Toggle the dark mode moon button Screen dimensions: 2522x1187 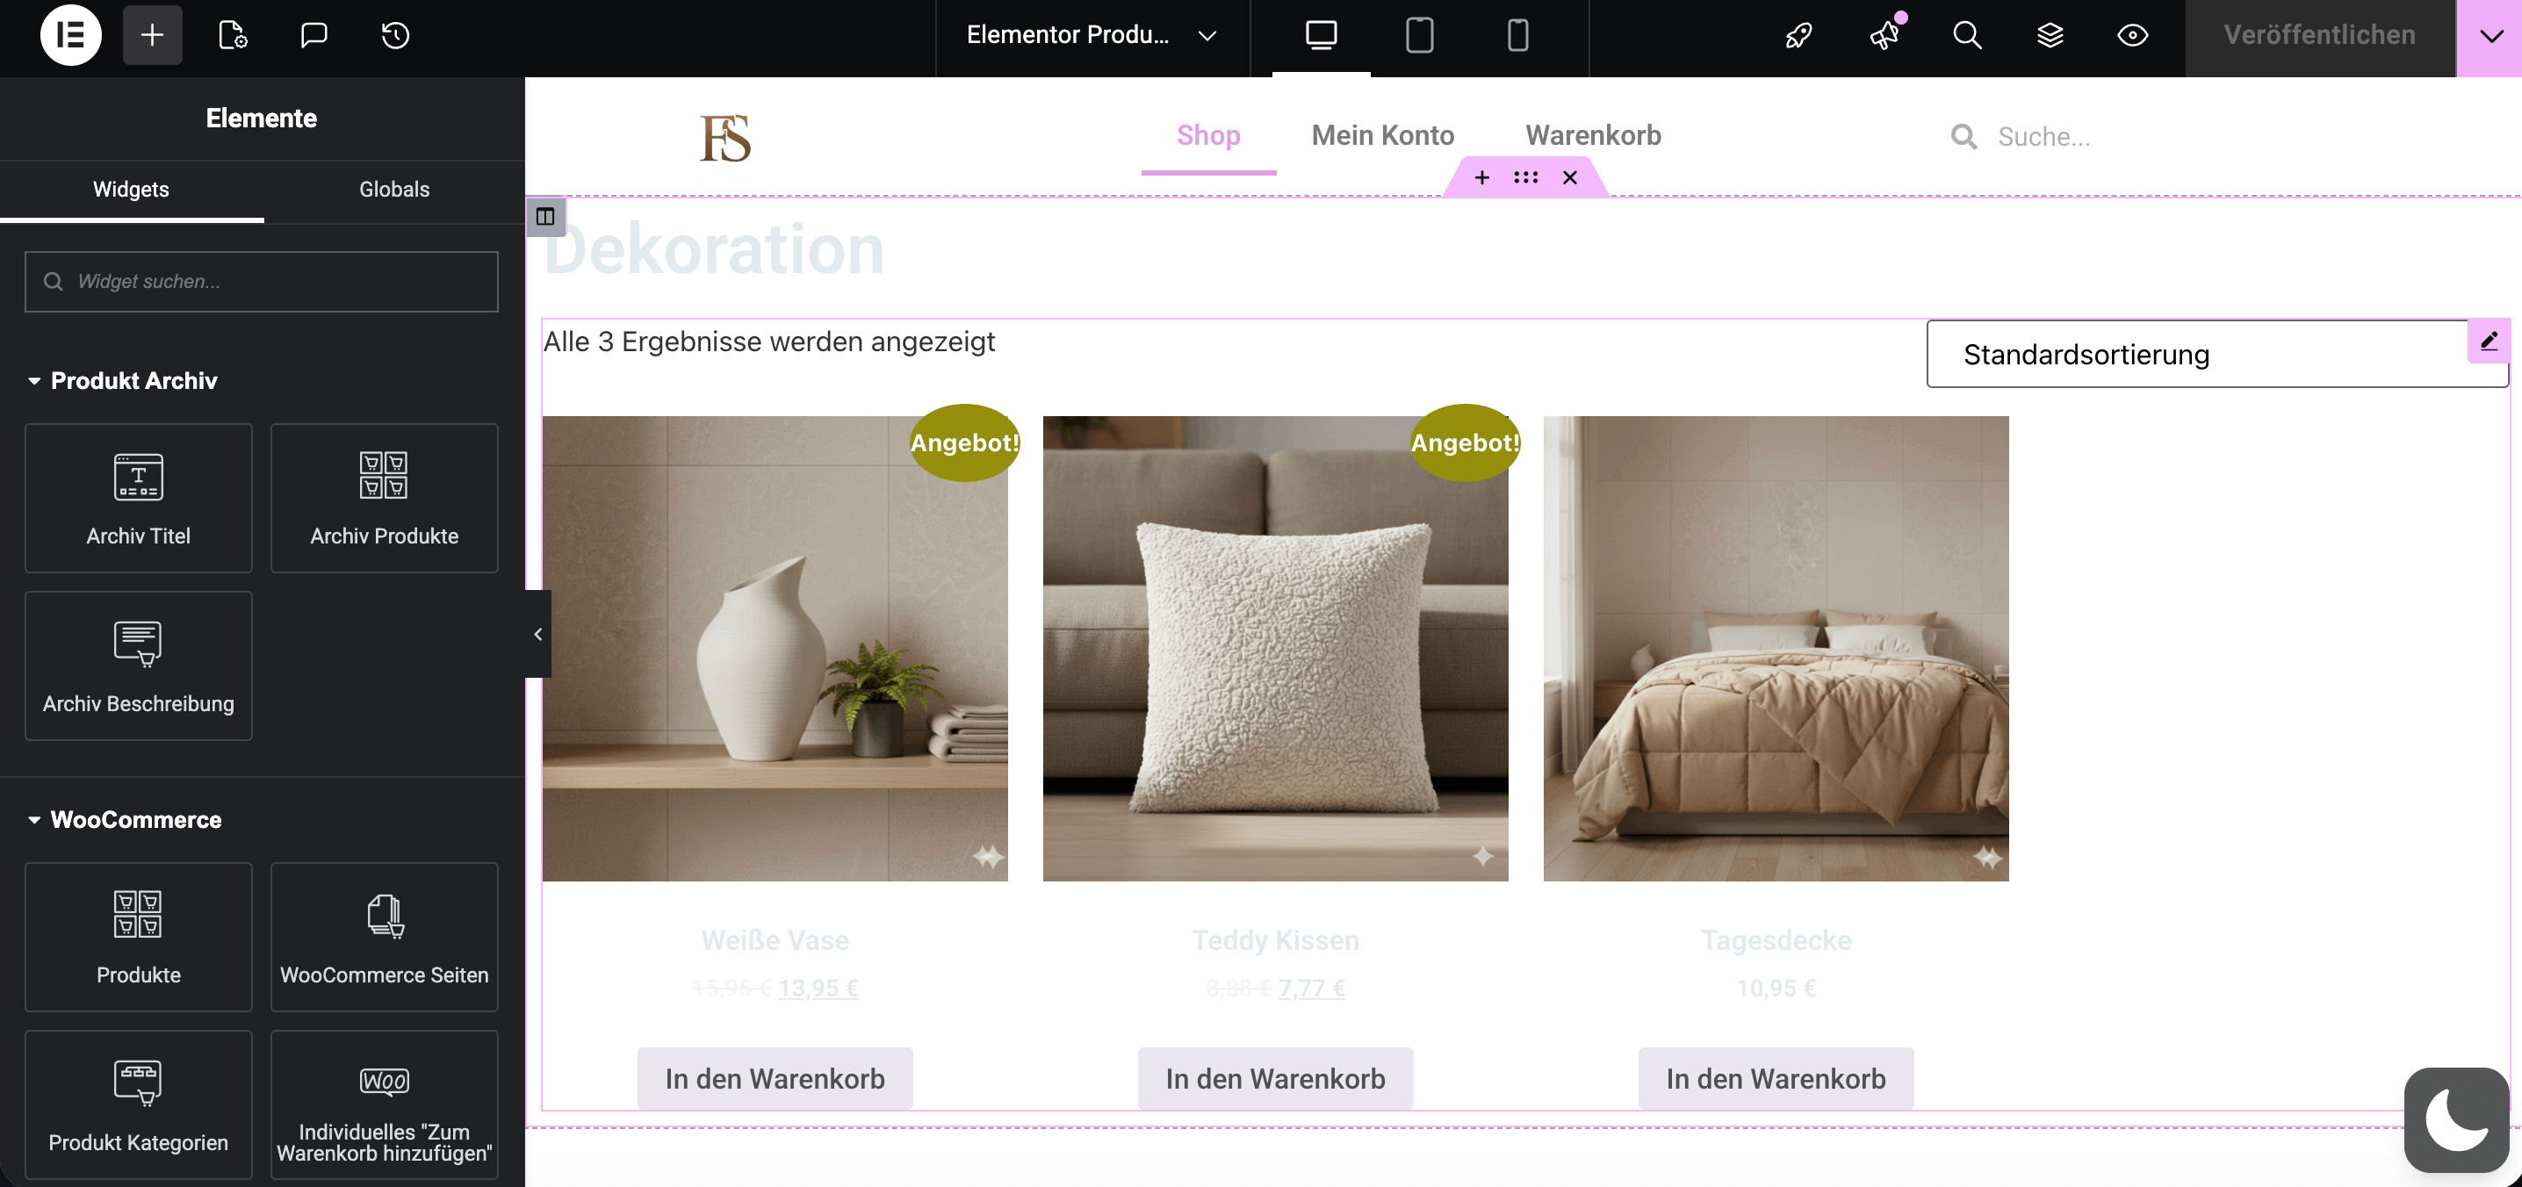[2455, 1119]
